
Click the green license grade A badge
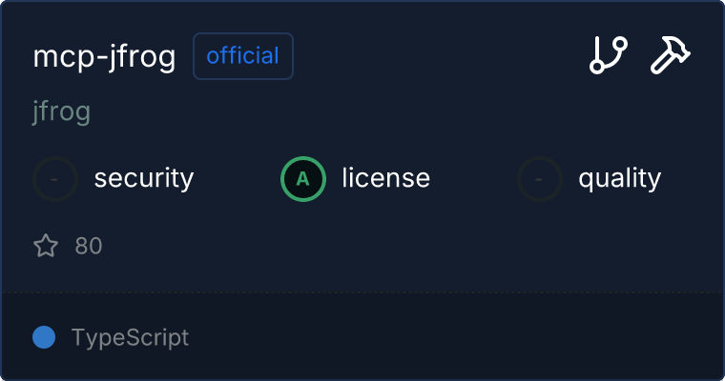pos(303,178)
